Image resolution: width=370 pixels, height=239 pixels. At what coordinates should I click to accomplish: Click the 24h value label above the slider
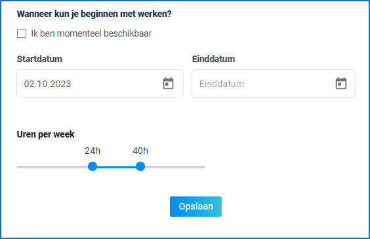(x=92, y=151)
